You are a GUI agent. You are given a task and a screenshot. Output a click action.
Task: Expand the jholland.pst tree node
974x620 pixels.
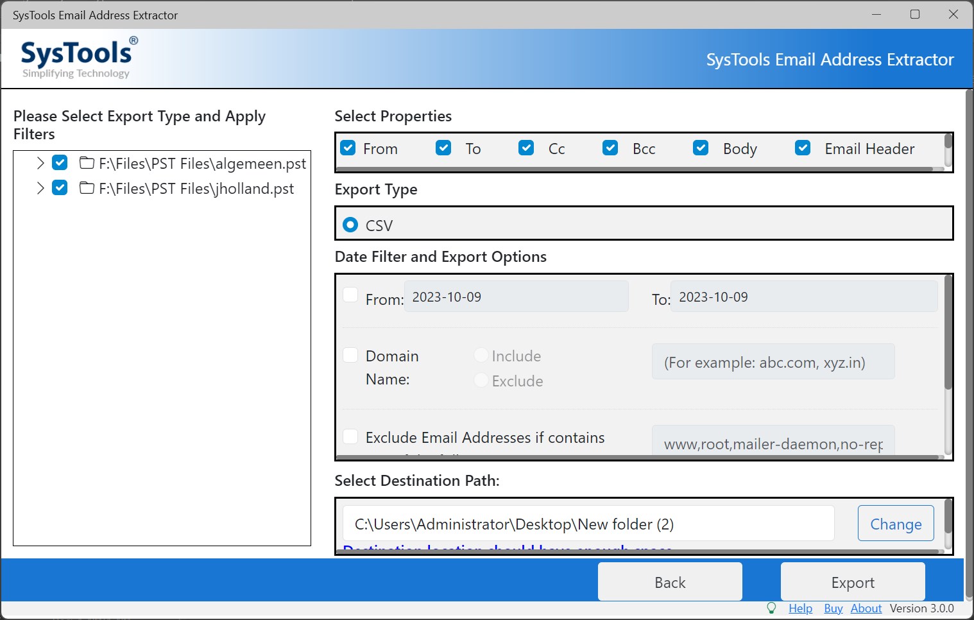40,188
